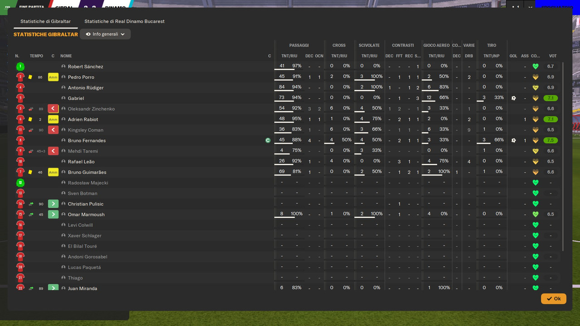Click Omar Marmoush substituted-on arrow badge
The height and width of the screenshot is (326, 580).
[x=53, y=215]
